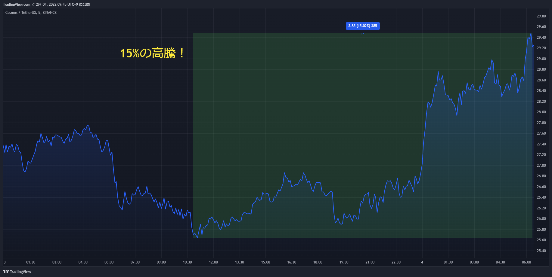Click the 22:30 time axis label

[396, 262]
